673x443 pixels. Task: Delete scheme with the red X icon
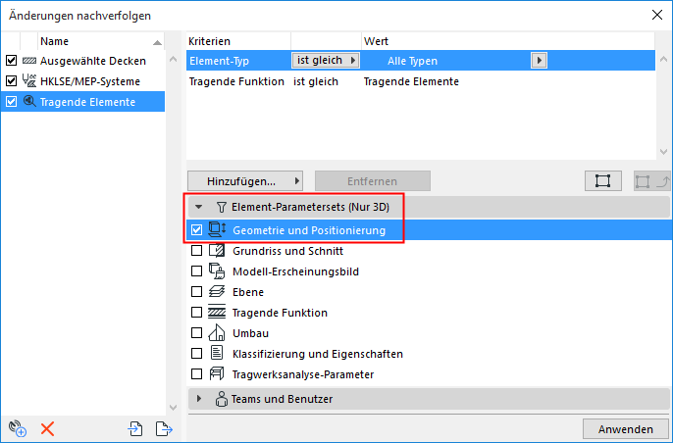(47, 429)
